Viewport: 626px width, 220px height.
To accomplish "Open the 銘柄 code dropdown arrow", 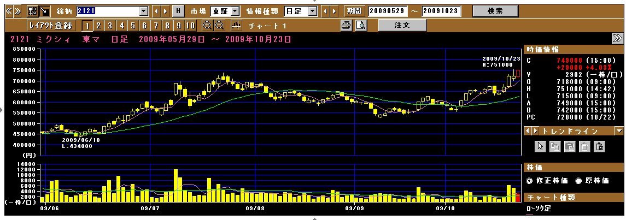I will tap(144, 11).
